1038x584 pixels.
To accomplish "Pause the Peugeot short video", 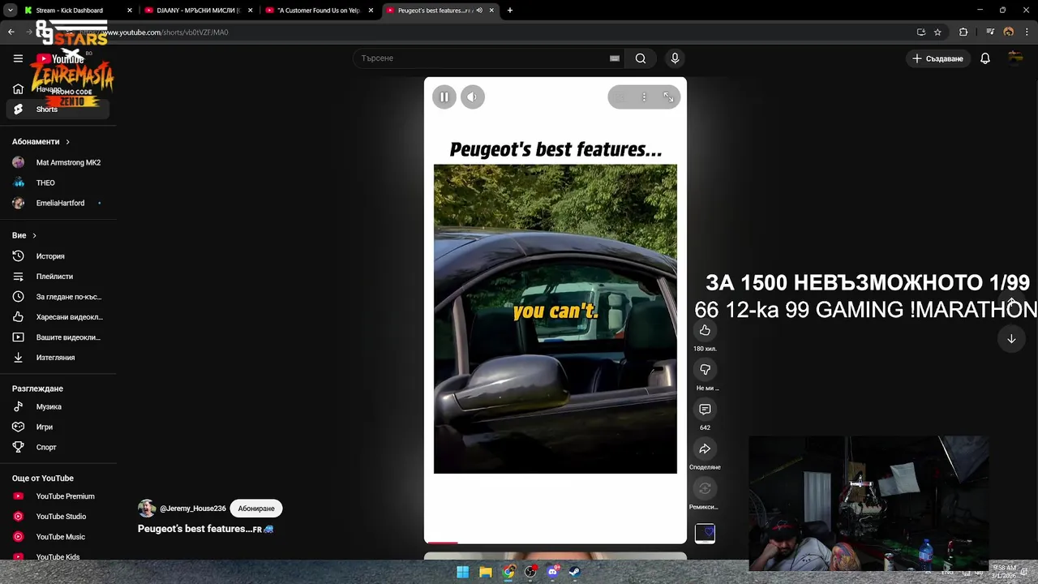I will click(x=444, y=97).
